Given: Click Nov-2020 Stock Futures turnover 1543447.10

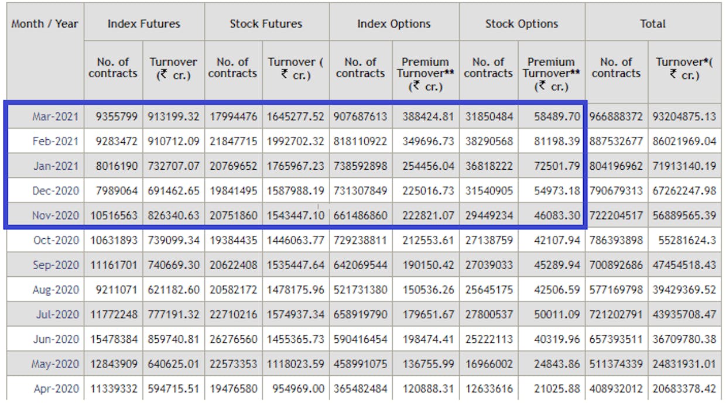Looking at the screenshot, I should [x=296, y=215].
